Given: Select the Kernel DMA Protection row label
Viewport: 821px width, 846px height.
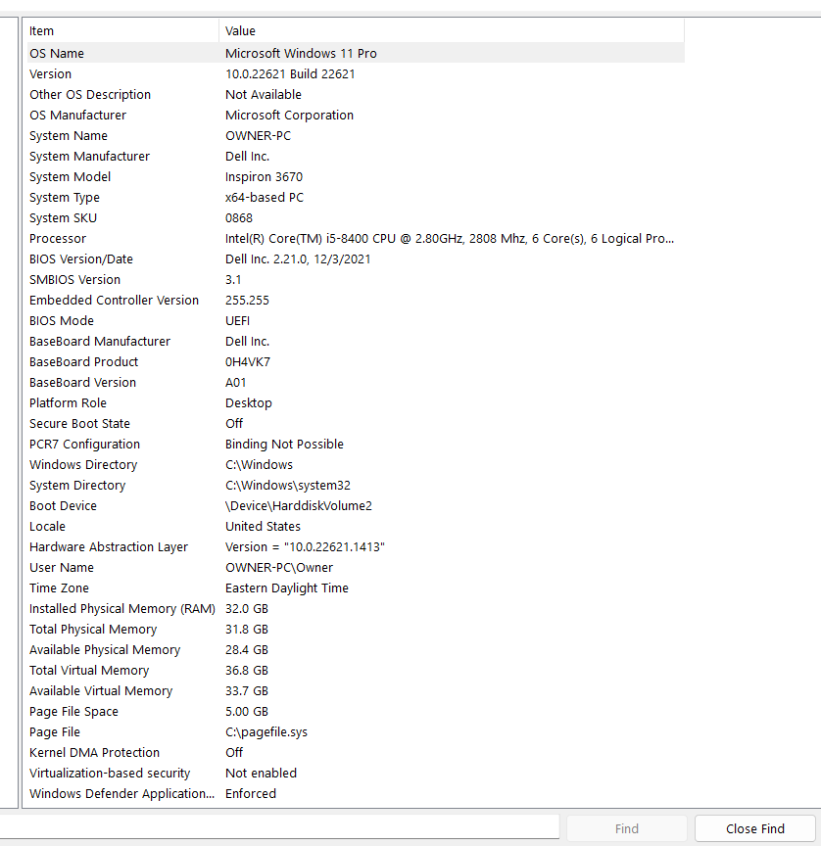Looking at the screenshot, I should [x=94, y=752].
